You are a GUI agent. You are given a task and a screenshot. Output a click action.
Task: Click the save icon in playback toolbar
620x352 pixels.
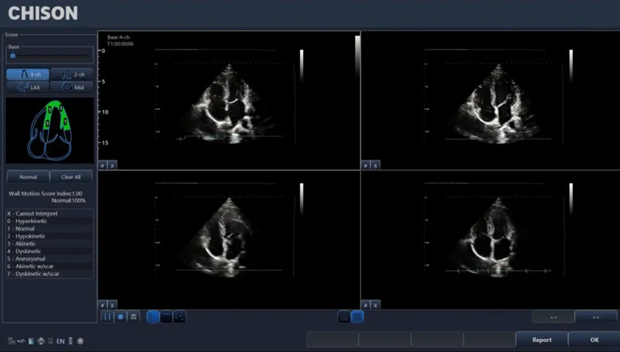(x=134, y=317)
